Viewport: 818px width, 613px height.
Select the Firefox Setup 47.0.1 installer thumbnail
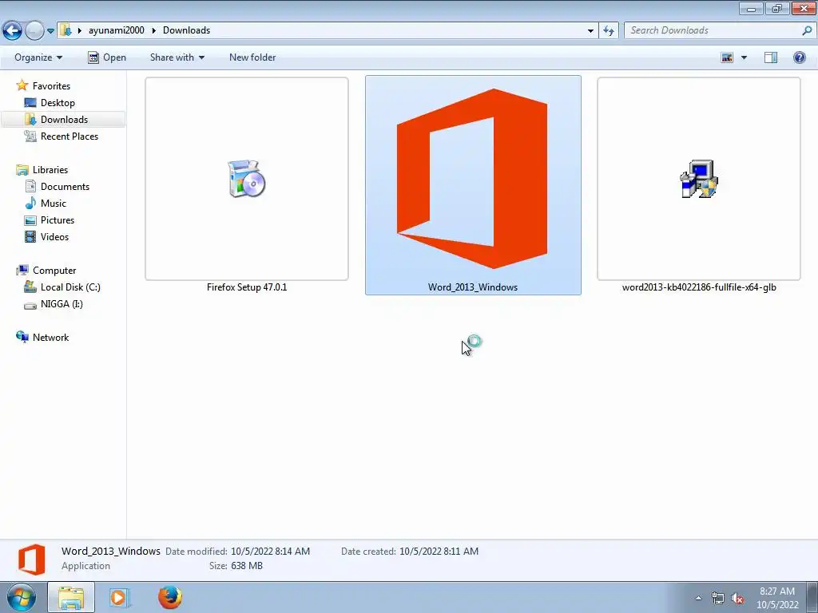pyautogui.click(x=247, y=179)
